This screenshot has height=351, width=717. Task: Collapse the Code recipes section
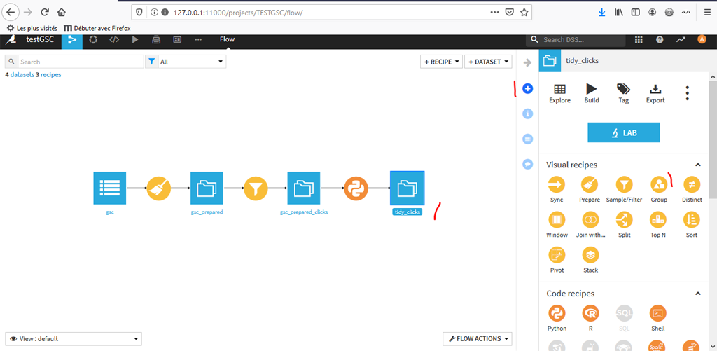[x=698, y=294]
